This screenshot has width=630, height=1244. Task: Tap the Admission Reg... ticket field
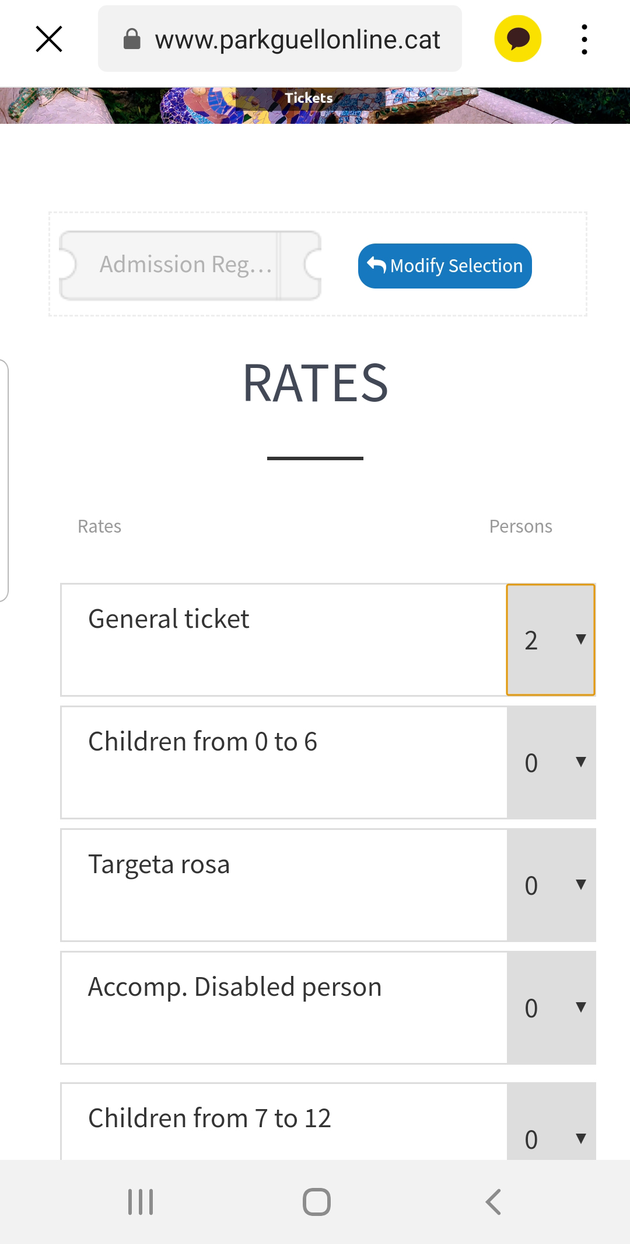coord(190,265)
